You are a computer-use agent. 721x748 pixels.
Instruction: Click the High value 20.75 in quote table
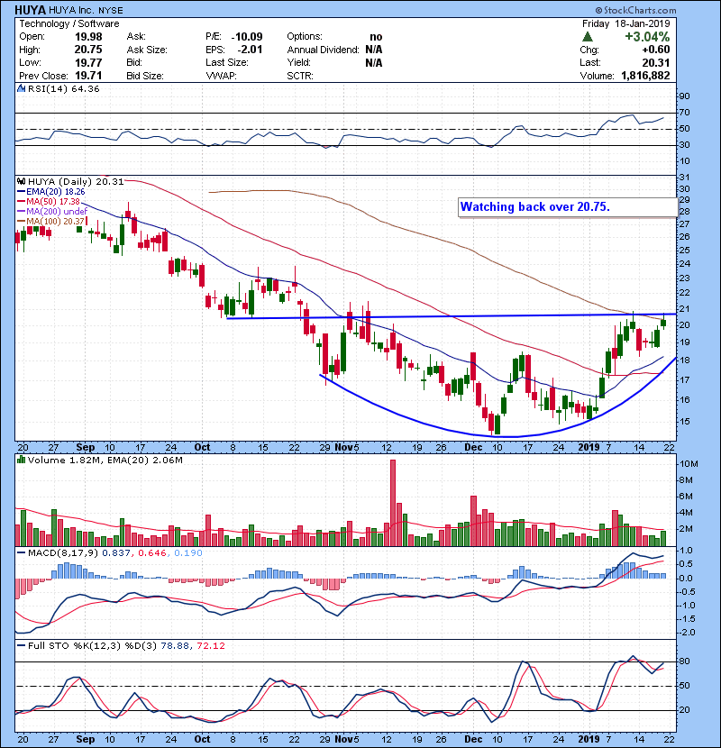click(x=88, y=50)
